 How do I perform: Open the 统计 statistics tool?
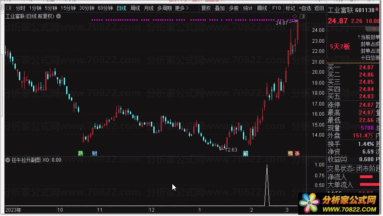click(248, 8)
